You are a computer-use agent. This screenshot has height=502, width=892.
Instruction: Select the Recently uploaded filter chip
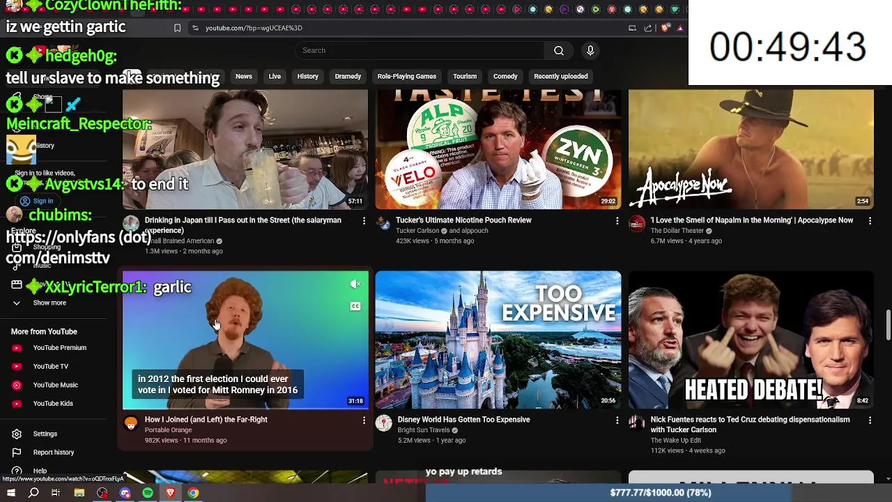click(x=561, y=76)
